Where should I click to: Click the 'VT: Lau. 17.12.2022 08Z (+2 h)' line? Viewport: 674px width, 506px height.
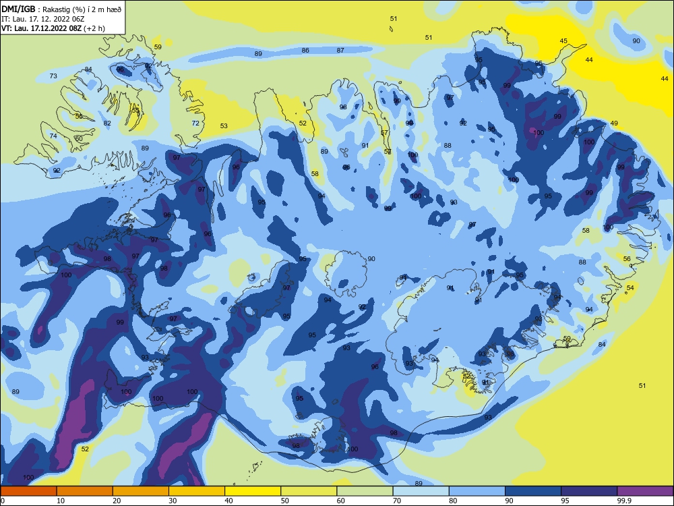(x=53, y=28)
